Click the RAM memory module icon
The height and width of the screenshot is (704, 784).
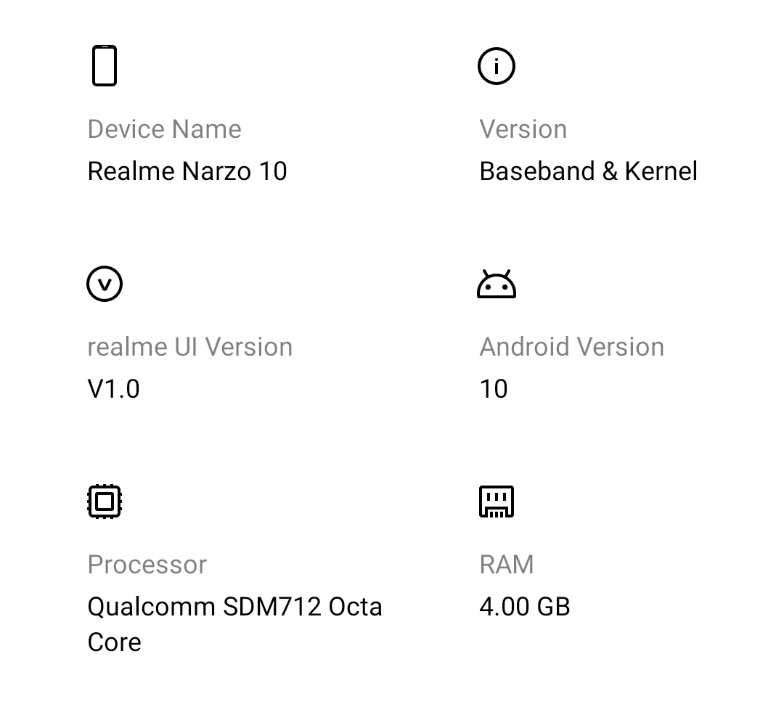coord(498,501)
